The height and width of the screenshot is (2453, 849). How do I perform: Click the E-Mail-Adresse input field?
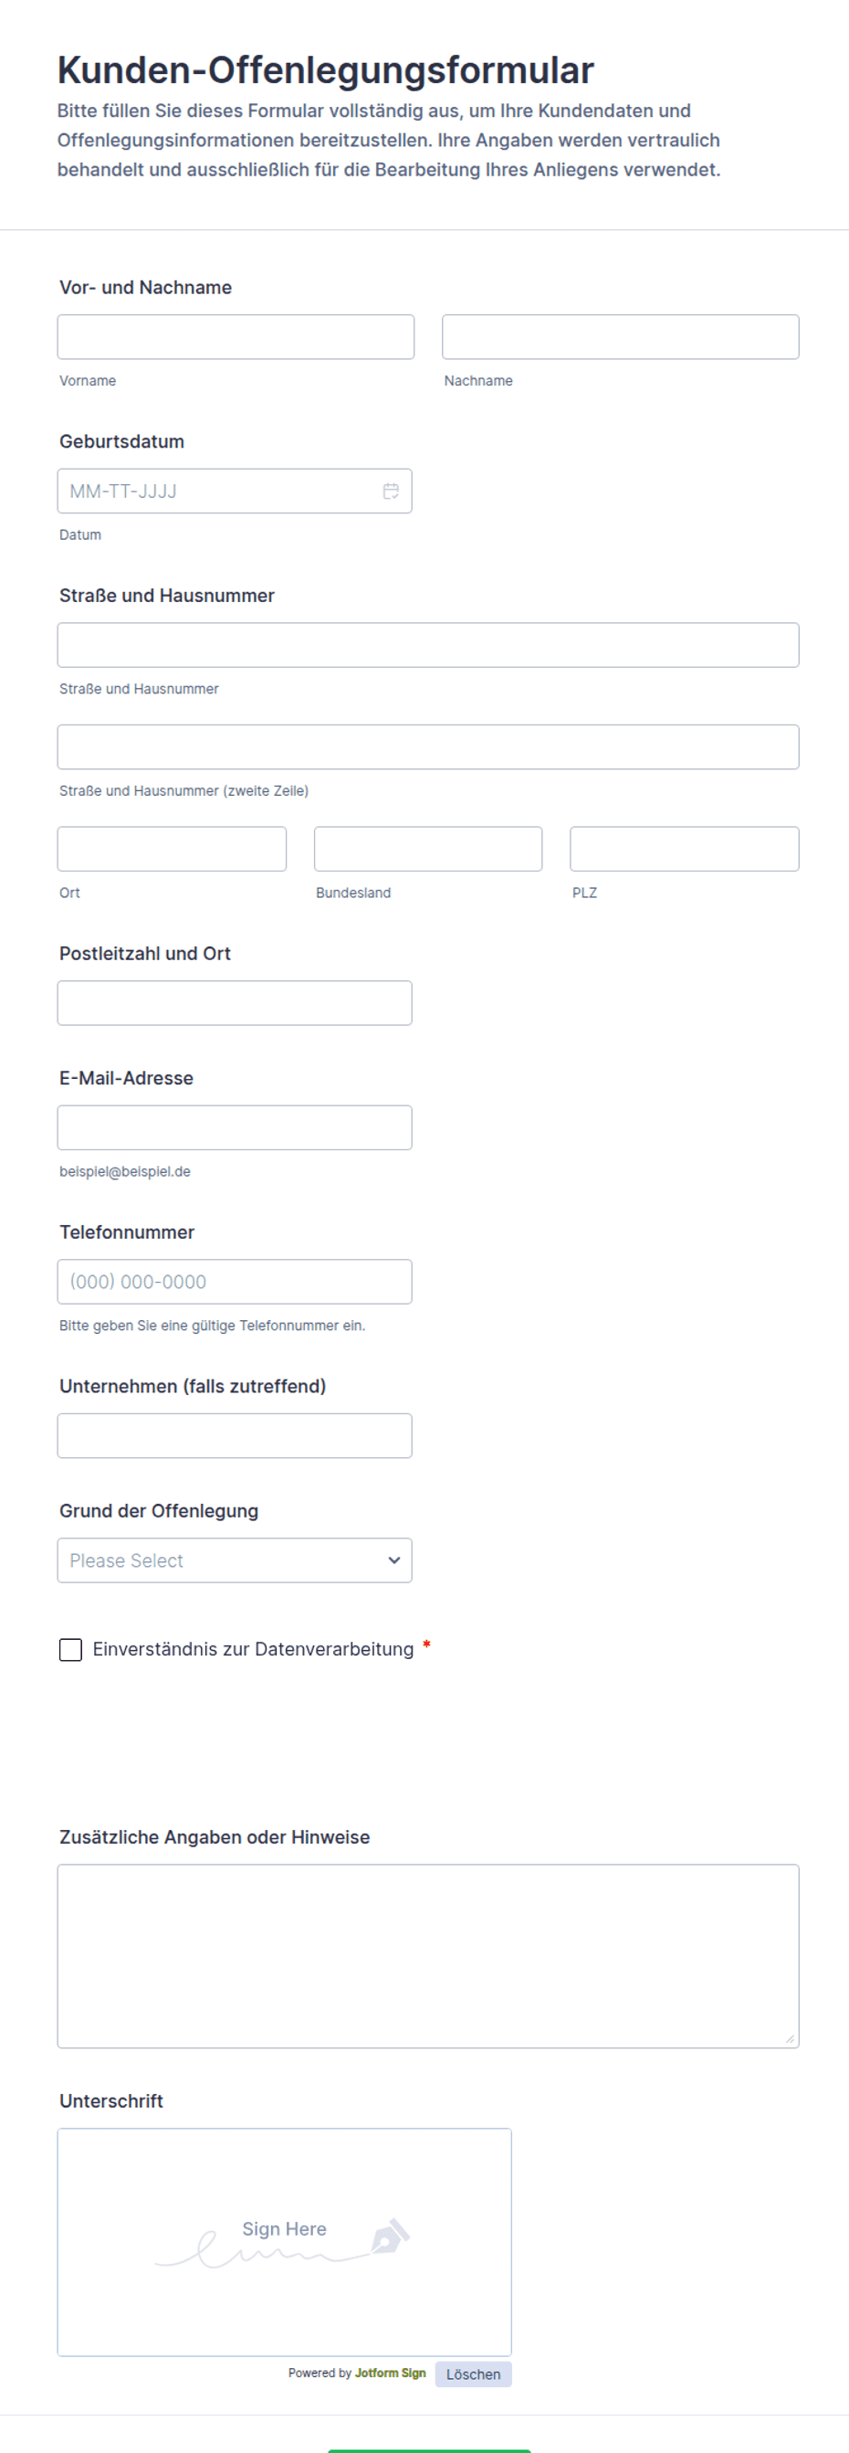coord(234,1128)
